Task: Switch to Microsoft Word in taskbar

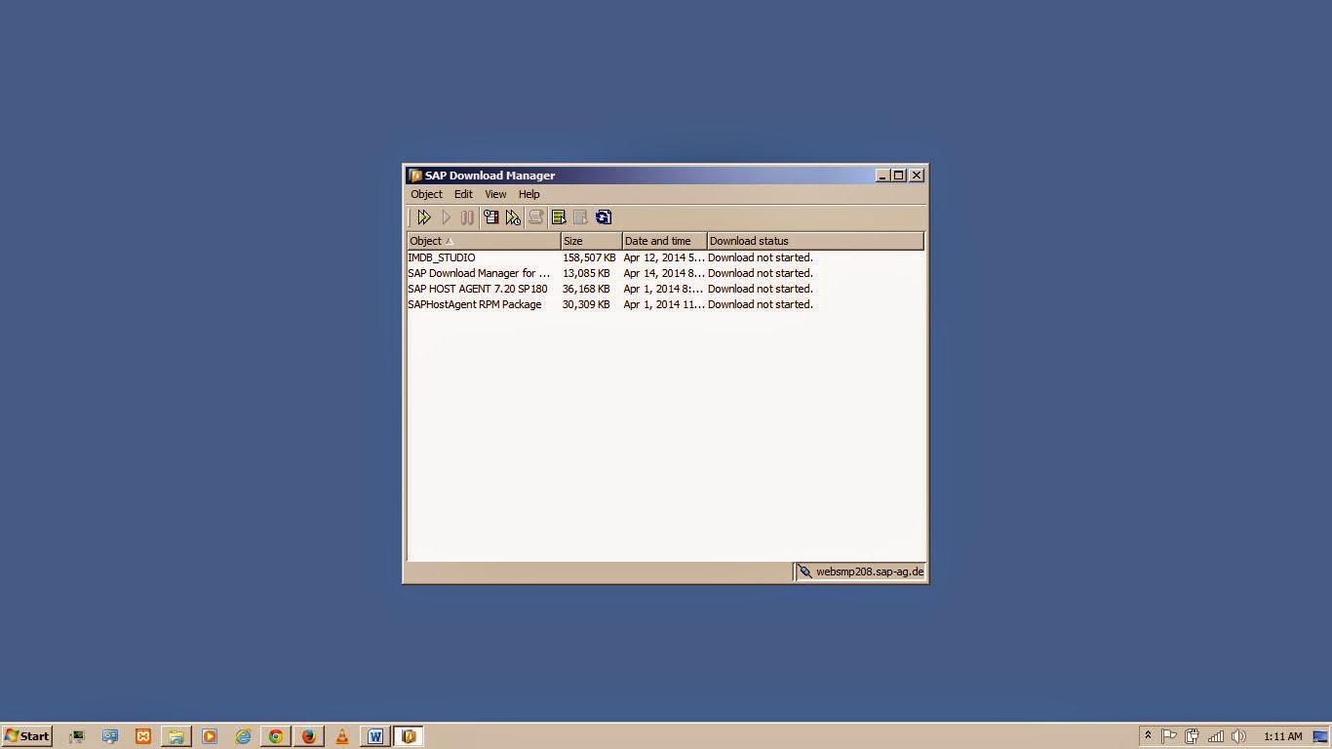Action: click(x=375, y=736)
